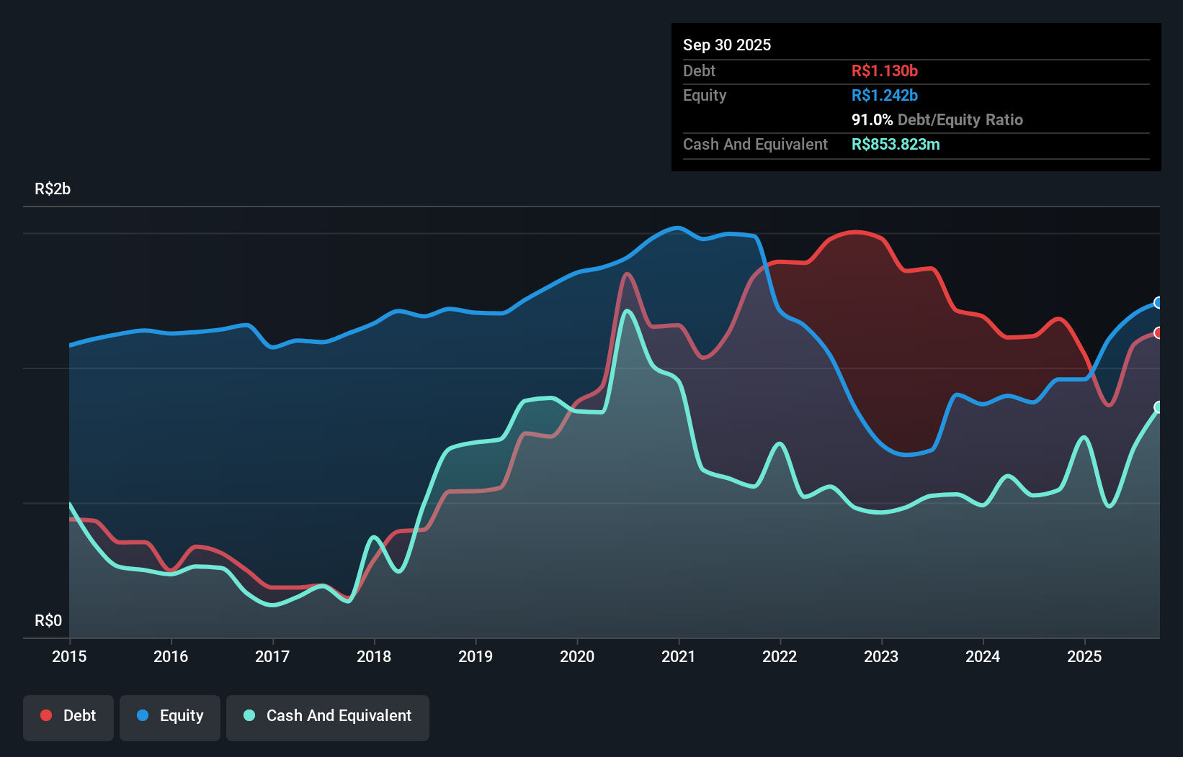Select the 2020 year label
Viewport: 1183px width, 757px height.
[577, 656]
